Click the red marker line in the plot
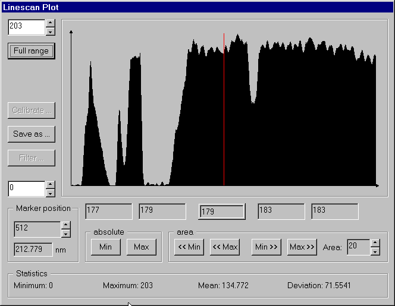The width and height of the screenshot is (395, 306). (224, 119)
